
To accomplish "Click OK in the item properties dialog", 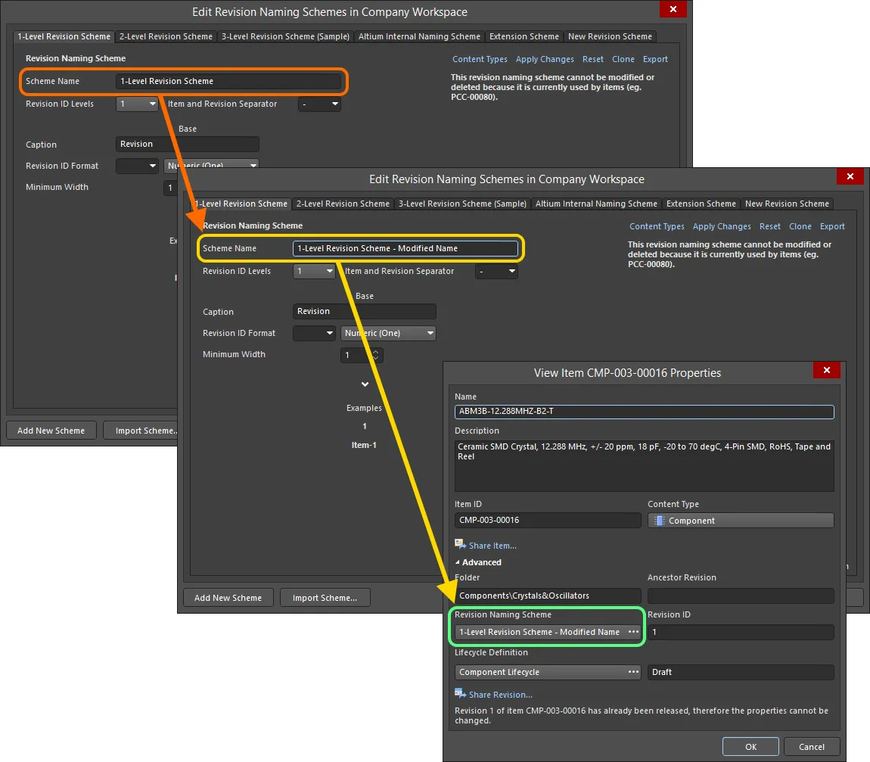I will pos(750,746).
